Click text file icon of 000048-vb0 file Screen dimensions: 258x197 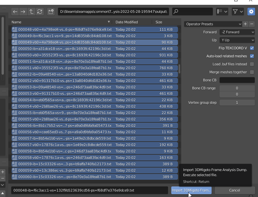click(x=15, y=29)
